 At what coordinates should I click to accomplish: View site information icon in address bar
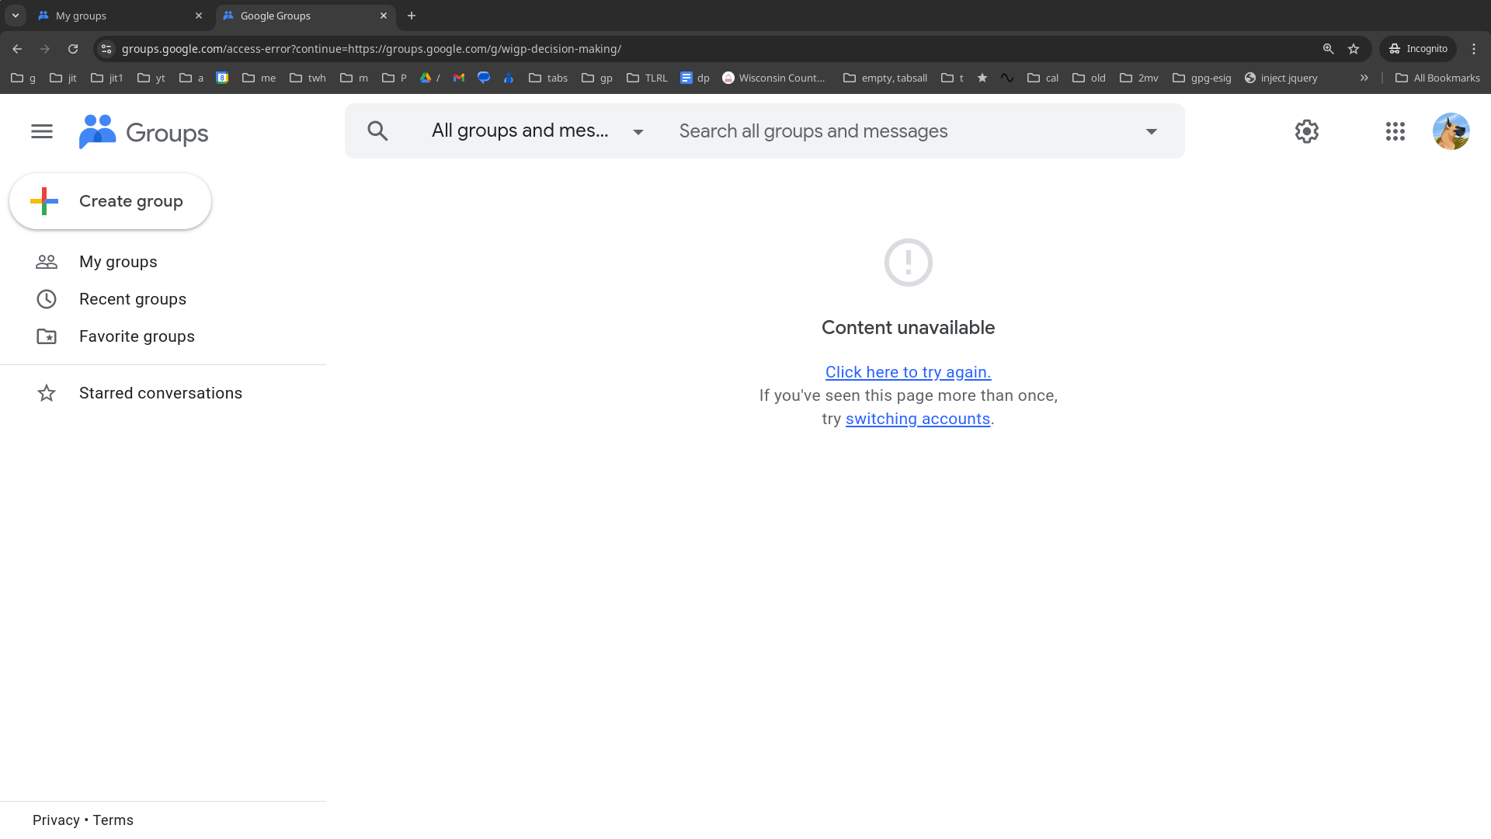[x=106, y=49]
